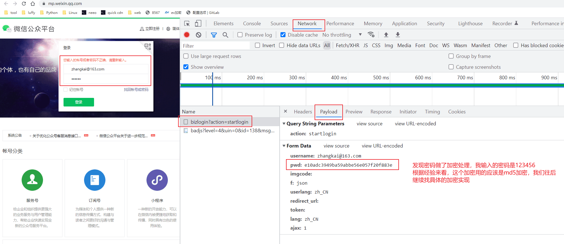Open the Lighthouse tab
Image resolution: width=564 pixels, height=244 pixels.
tap(470, 24)
